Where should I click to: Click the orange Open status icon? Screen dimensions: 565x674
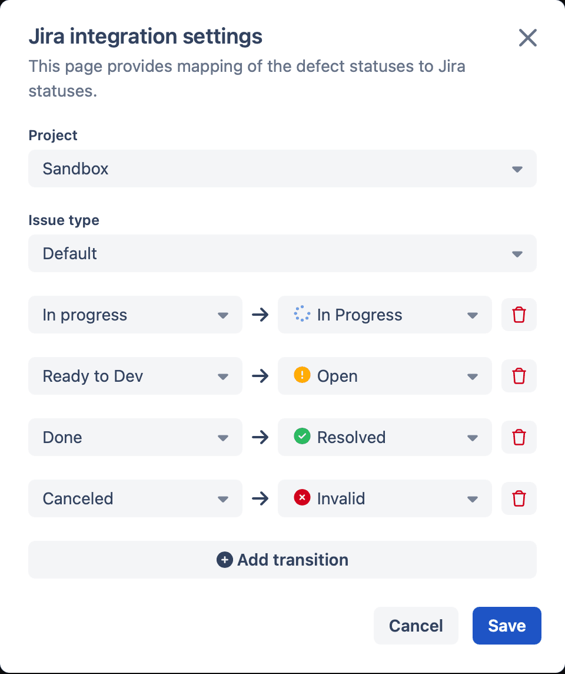pos(302,375)
